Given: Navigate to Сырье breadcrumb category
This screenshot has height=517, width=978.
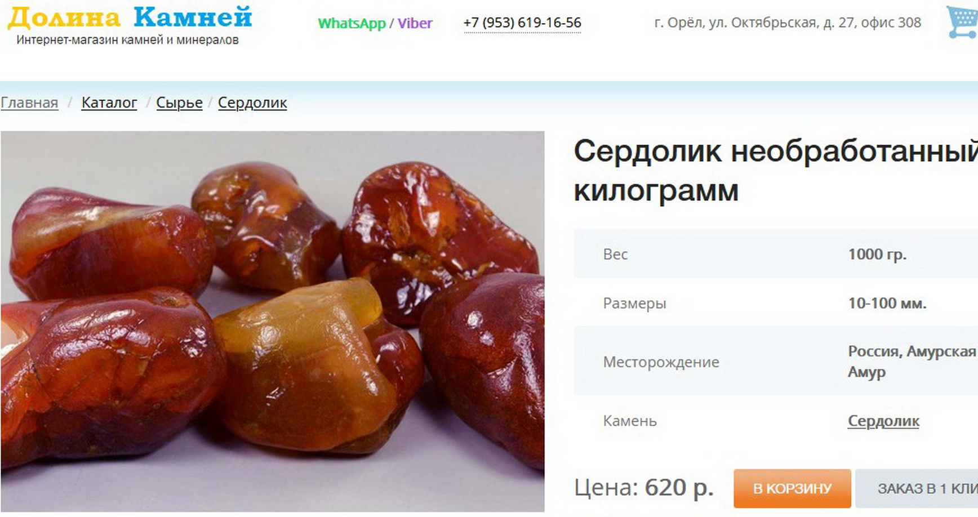Looking at the screenshot, I should coord(179,102).
